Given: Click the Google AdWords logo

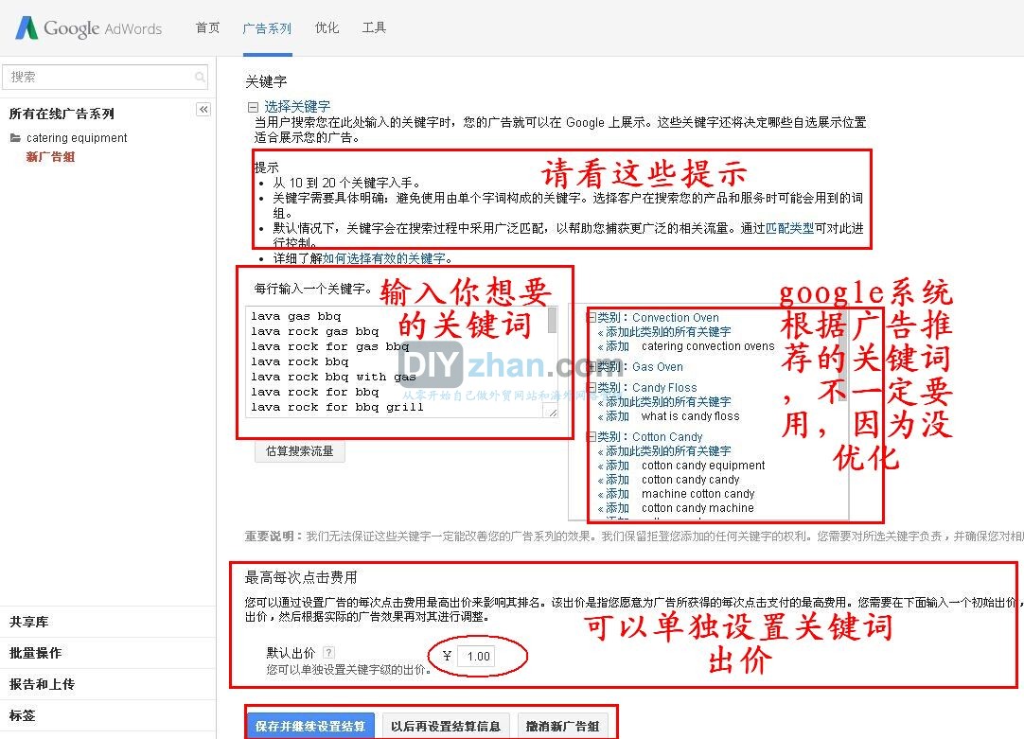Looking at the screenshot, I should click(88, 28).
